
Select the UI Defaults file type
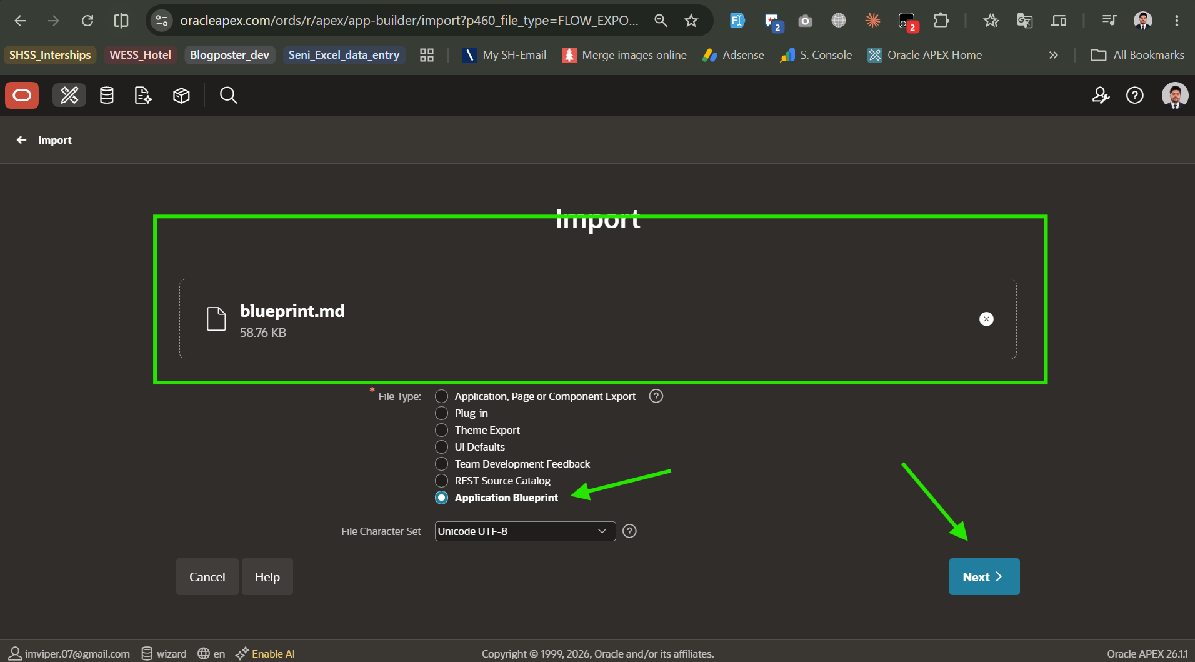[x=441, y=447]
